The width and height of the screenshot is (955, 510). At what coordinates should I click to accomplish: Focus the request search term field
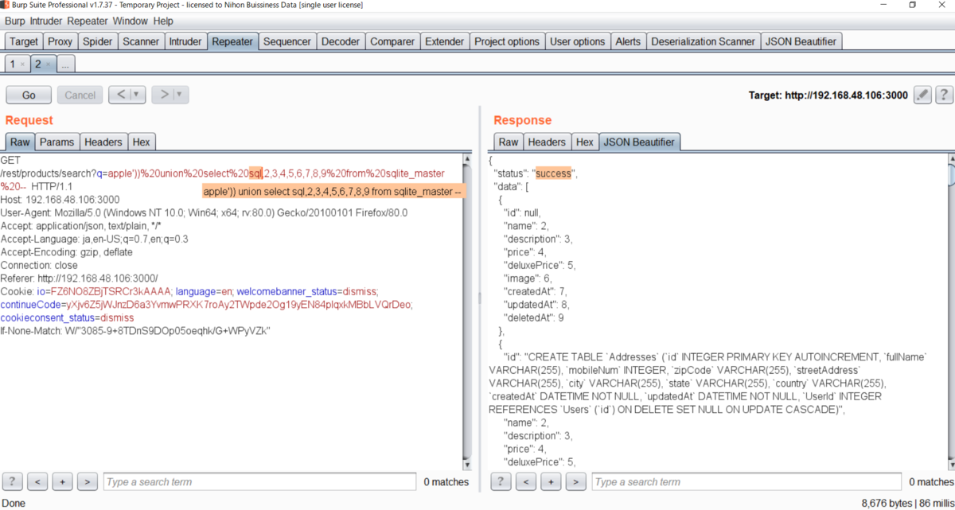coord(259,481)
